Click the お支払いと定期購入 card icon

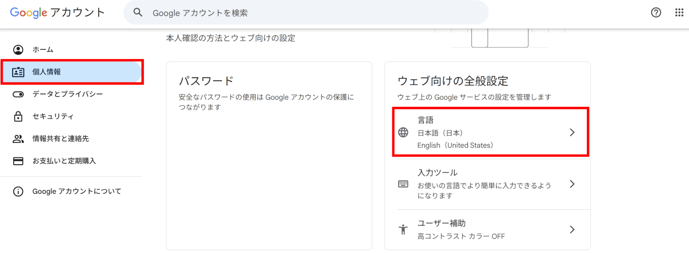click(18, 161)
